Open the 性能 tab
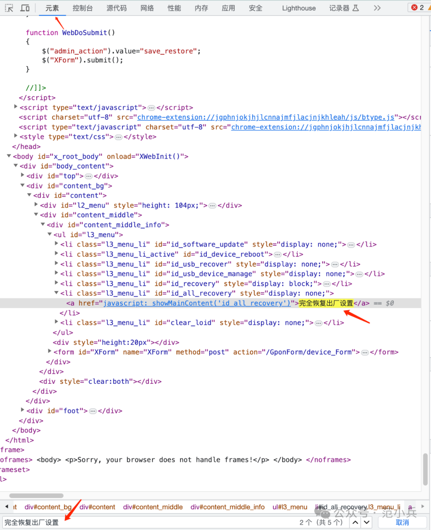The height and width of the screenshot is (530, 431). click(174, 8)
